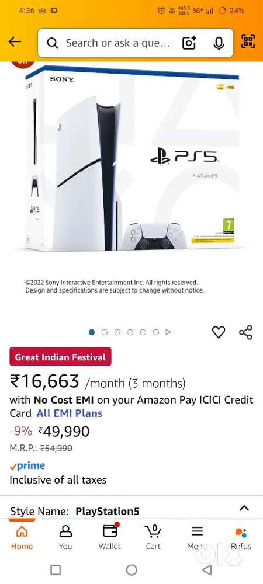Switch to the You account tab
Image resolution: width=263 pixels, height=584 pixels.
tap(65, 537)
